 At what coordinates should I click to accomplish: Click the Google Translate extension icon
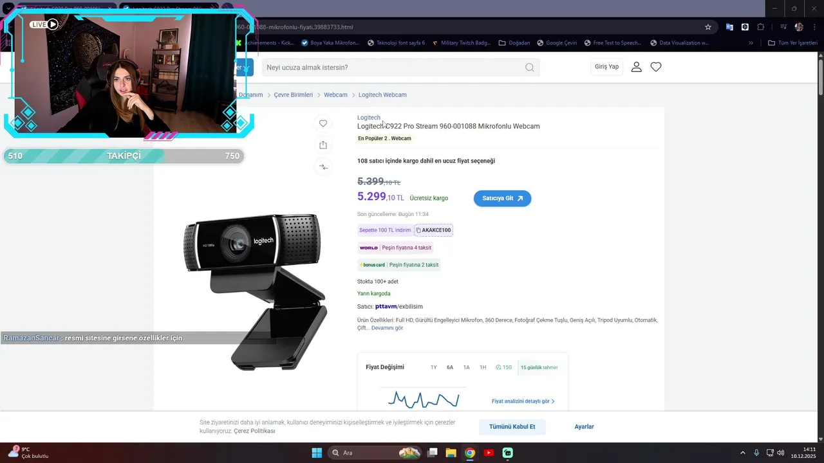click(729, 27)
